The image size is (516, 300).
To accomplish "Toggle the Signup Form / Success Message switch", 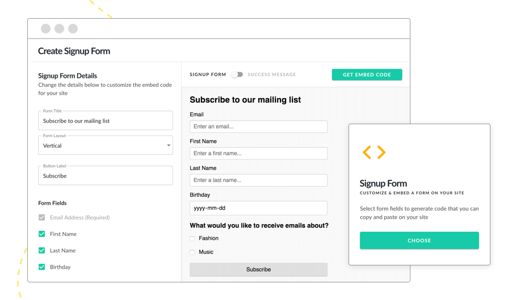I will click(x=237, y=75).
